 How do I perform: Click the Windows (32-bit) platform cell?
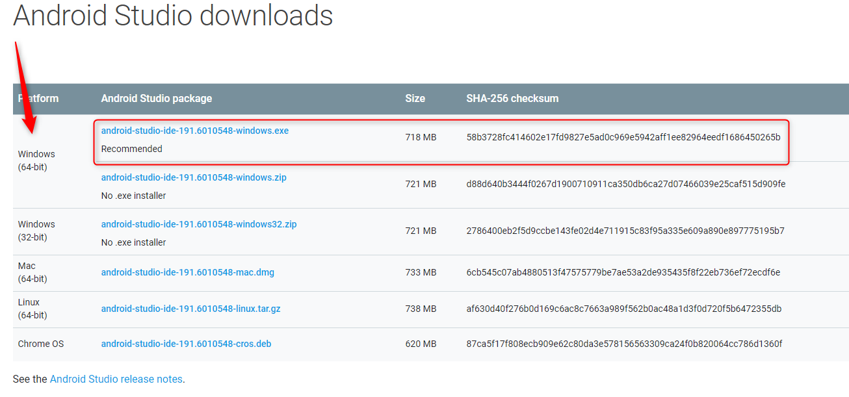click(36, 231)
